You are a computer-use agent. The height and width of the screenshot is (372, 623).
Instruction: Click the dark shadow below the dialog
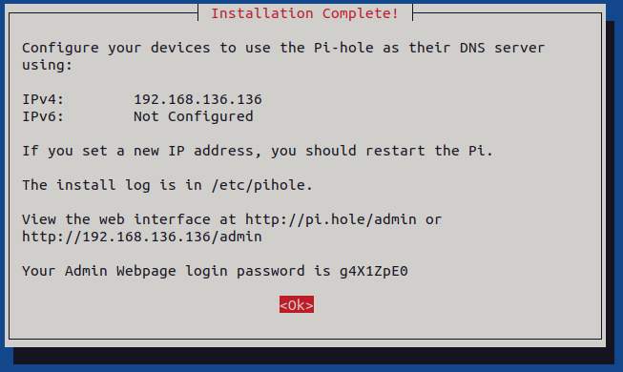(x=314, y=356)
